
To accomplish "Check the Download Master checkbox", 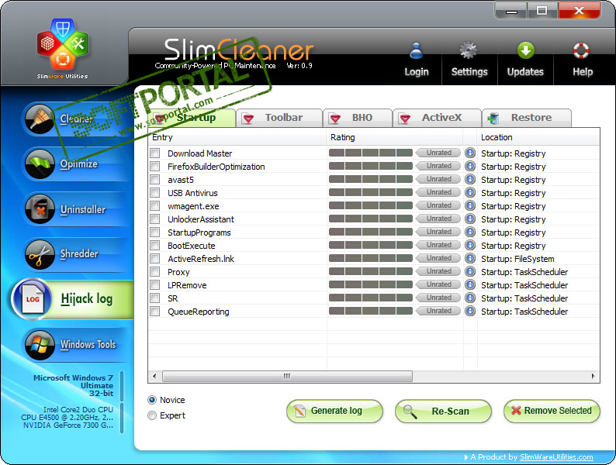I will [x=155, y=153].
